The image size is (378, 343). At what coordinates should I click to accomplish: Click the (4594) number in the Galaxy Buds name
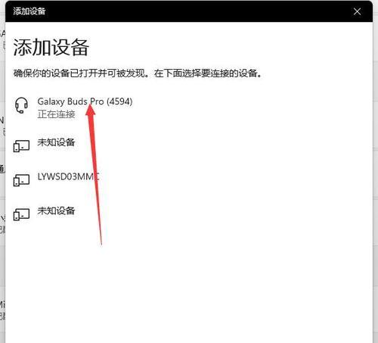coord(119,101)
